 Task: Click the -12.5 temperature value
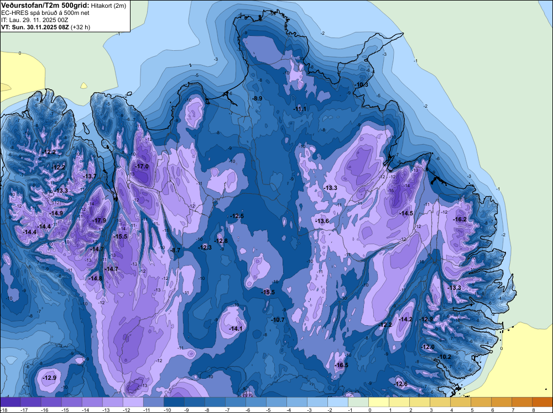click(x=237, y=216)
